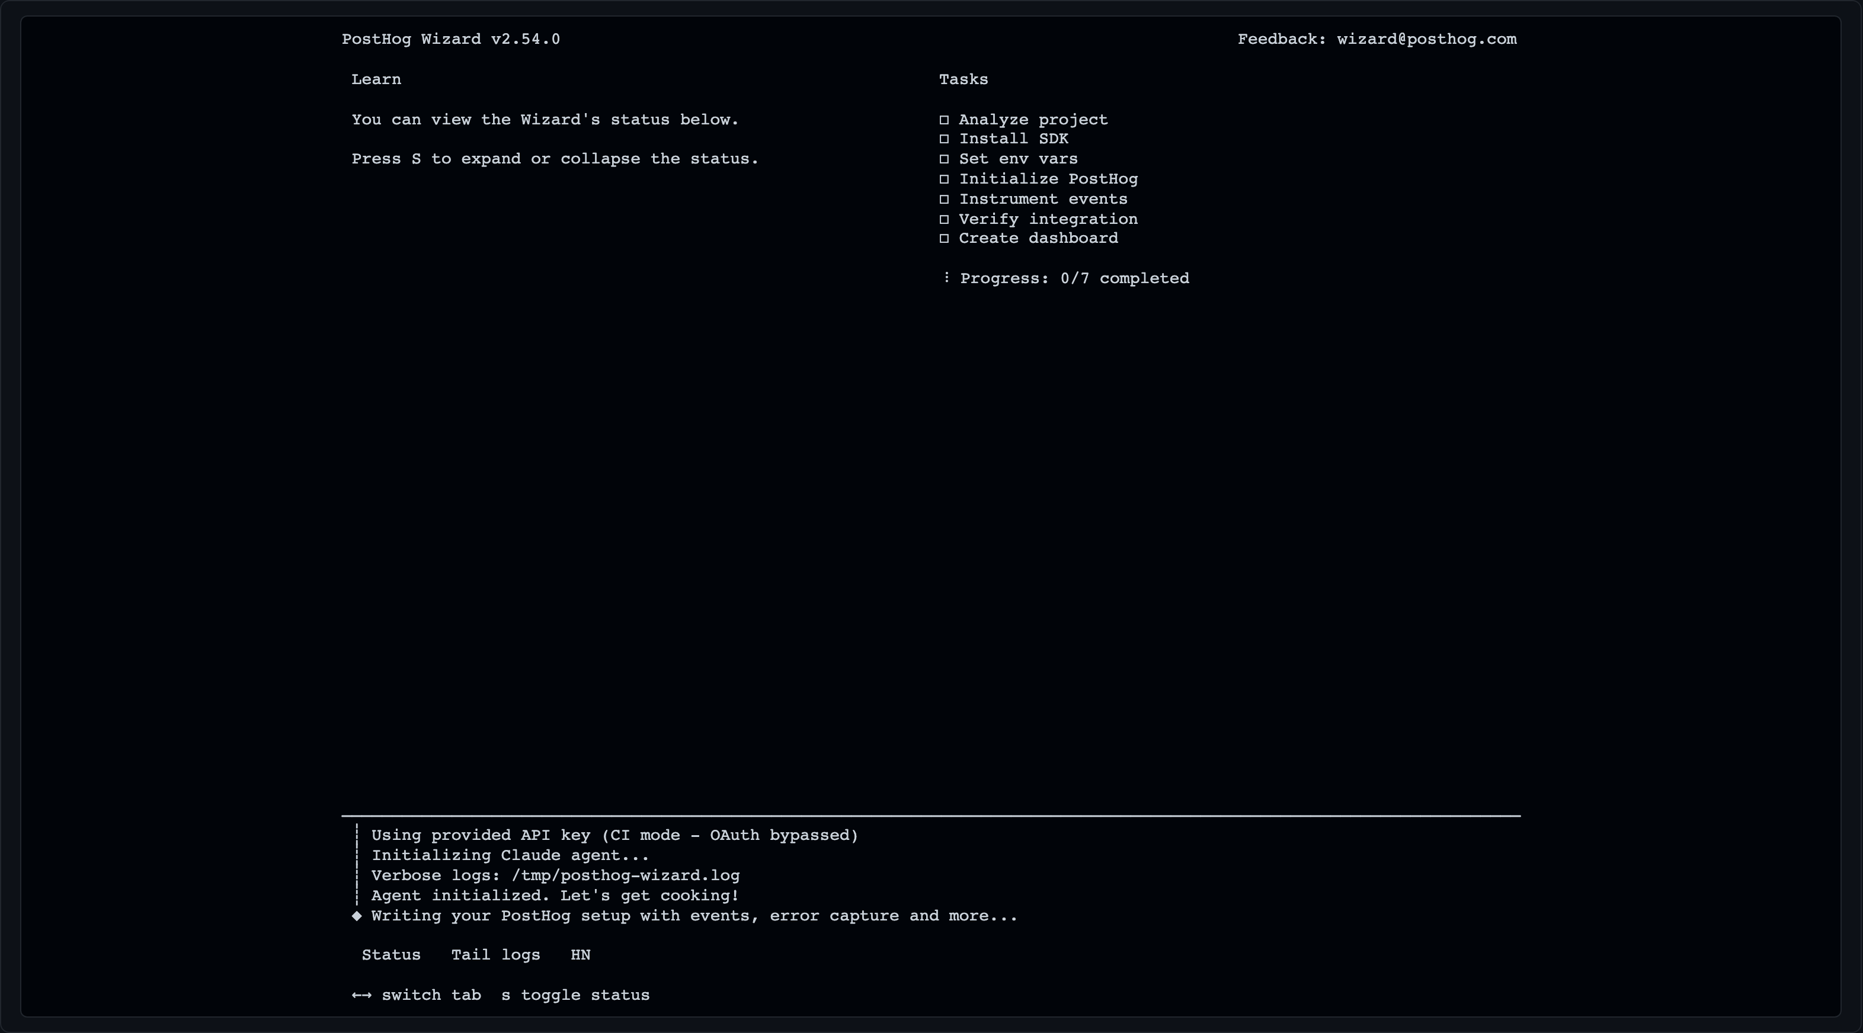
Task: Click the 'Verbose logs:' label
Action: tap(436, 875)
